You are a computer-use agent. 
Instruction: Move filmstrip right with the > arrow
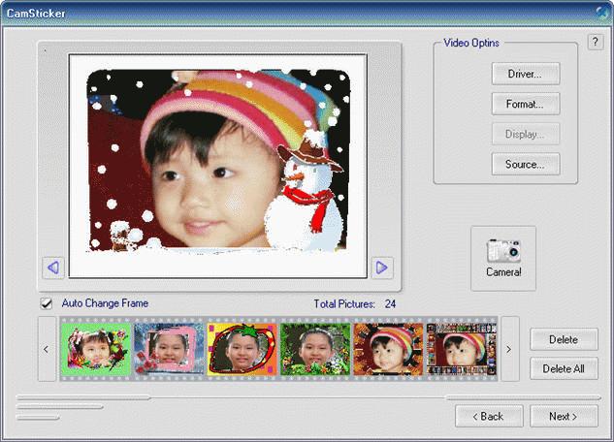[509, 349]
